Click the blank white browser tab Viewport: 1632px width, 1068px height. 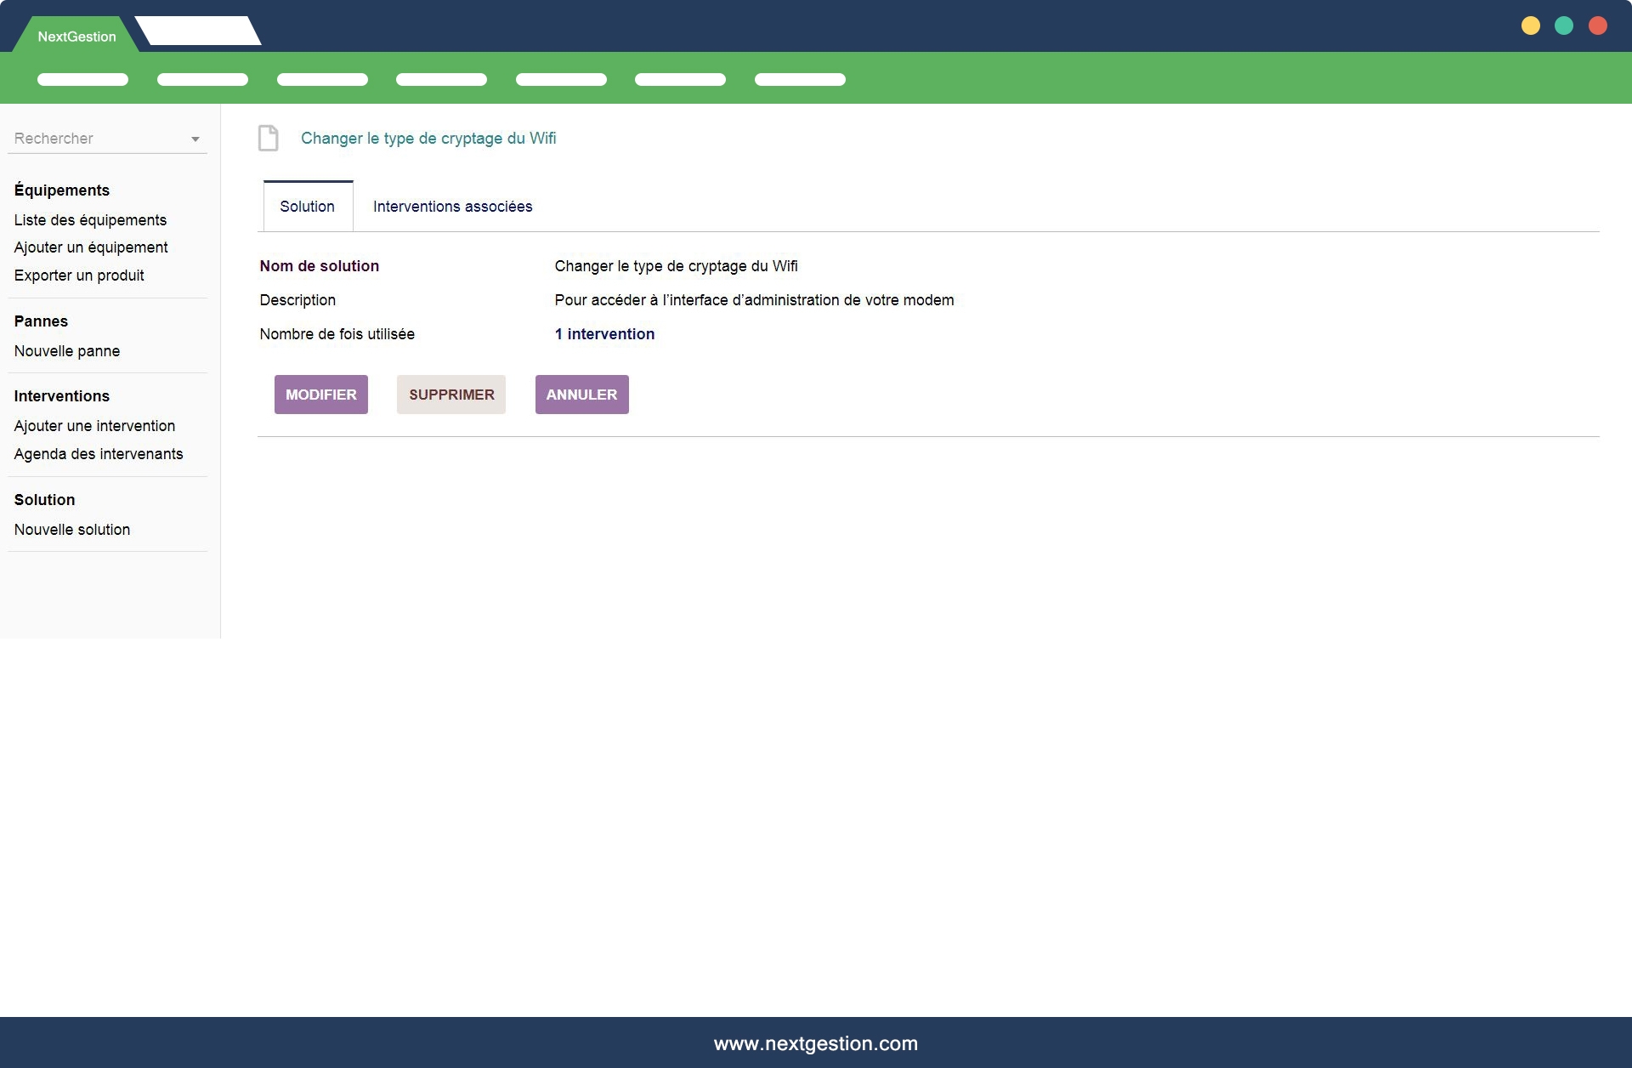(x=198, y=31)
